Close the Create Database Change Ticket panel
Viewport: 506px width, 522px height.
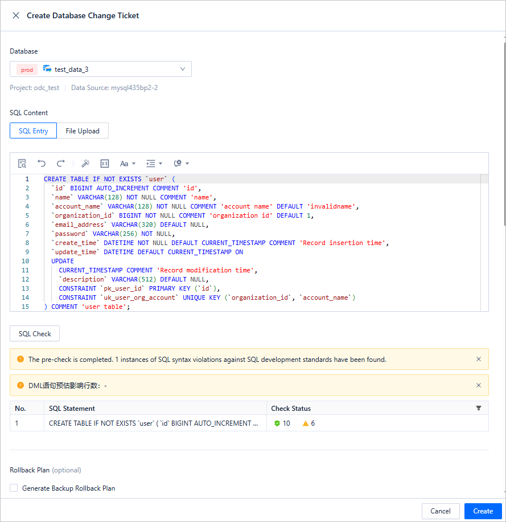[16, 15]
